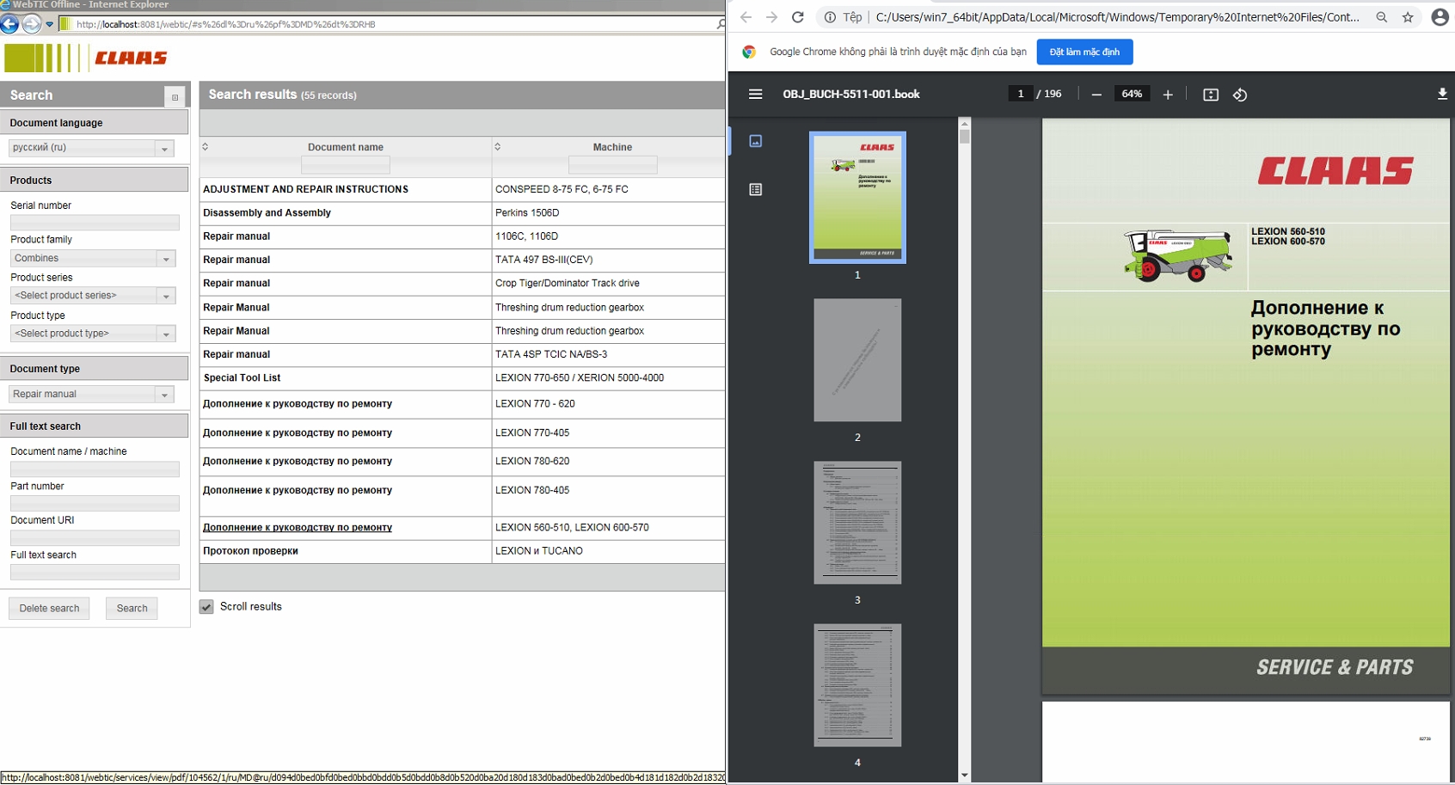Zoom out of the PDF document

tap(1096, 95)
